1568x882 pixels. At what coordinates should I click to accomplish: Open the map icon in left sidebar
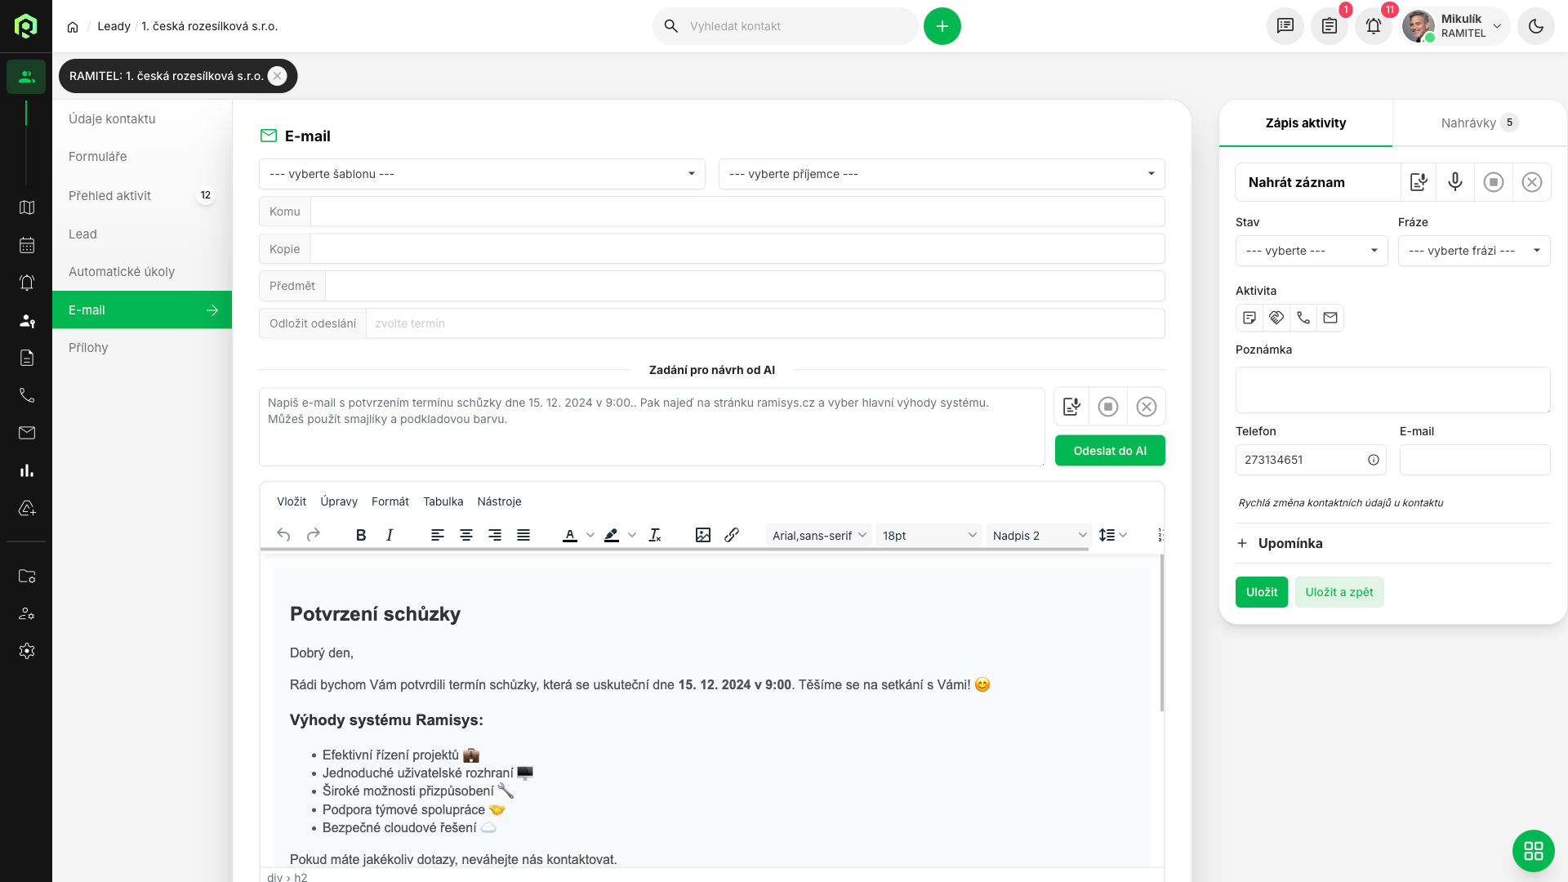[27, 207]
